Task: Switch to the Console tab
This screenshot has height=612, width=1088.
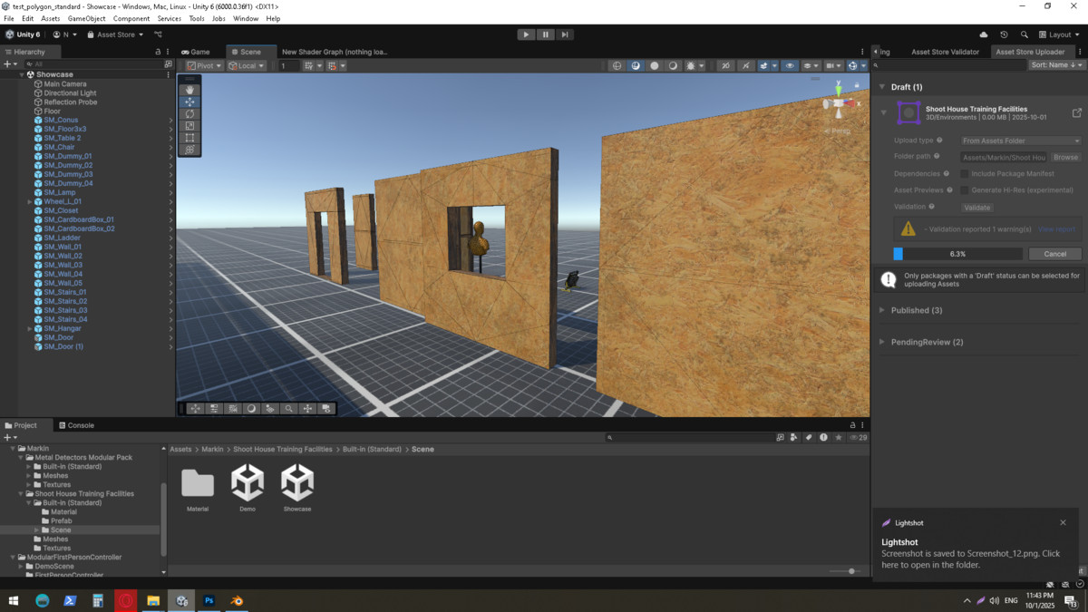Action: pos(75,425)
